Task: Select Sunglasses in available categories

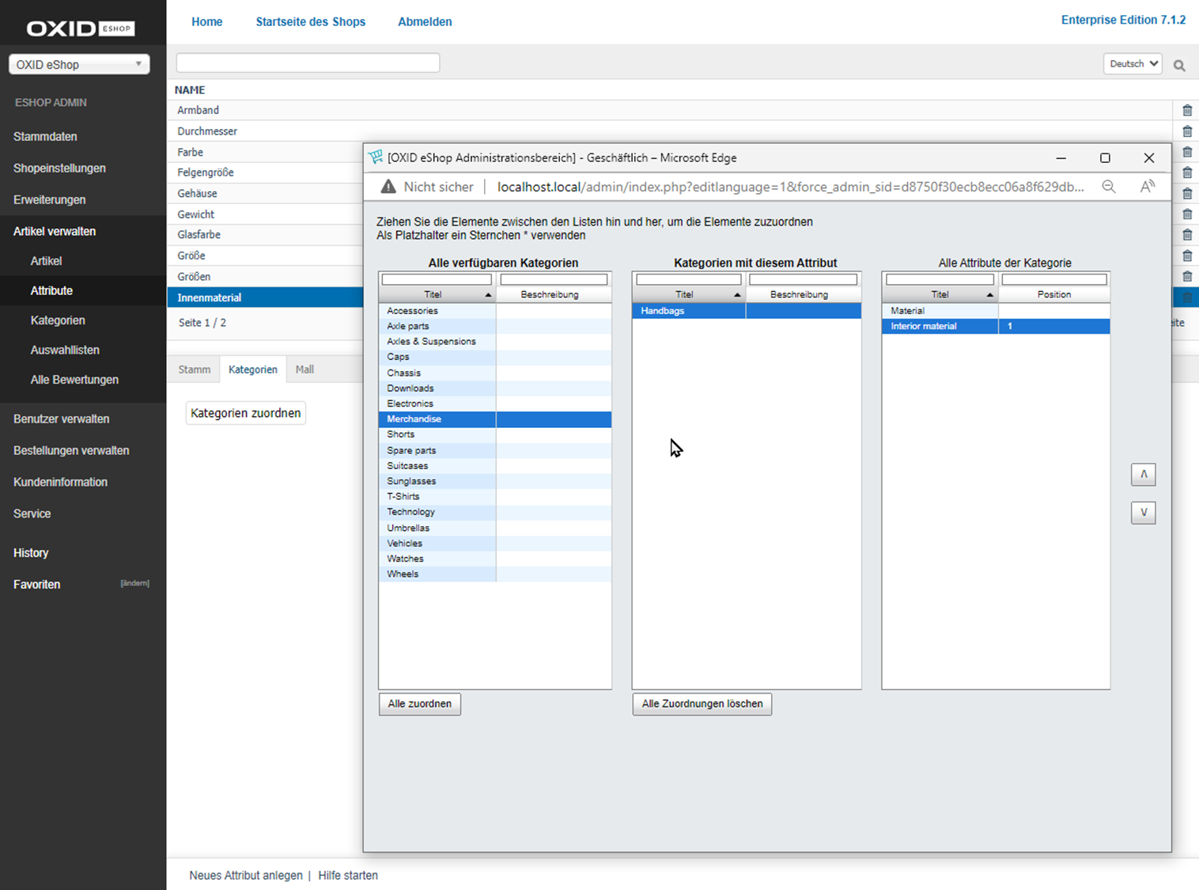Action: (495, 481)
